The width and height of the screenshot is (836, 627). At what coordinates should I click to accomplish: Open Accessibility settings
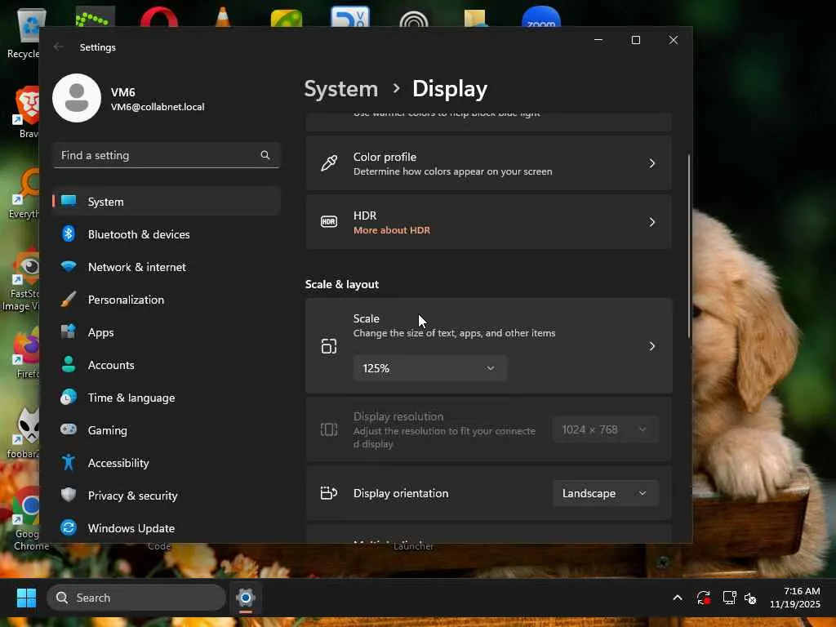(167, 462)
